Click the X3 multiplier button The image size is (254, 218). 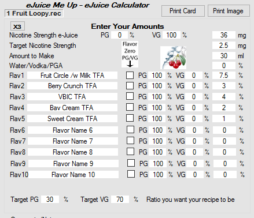(x=17, y=27)
